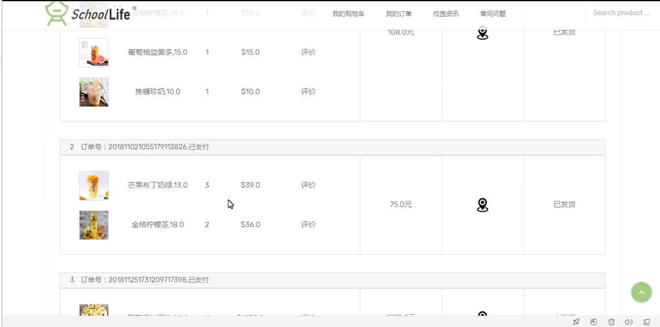Click the circular lightning icon in status bar
Viewport: 660px width, 327px height.
pyautogui.click(x=594, y=322)
